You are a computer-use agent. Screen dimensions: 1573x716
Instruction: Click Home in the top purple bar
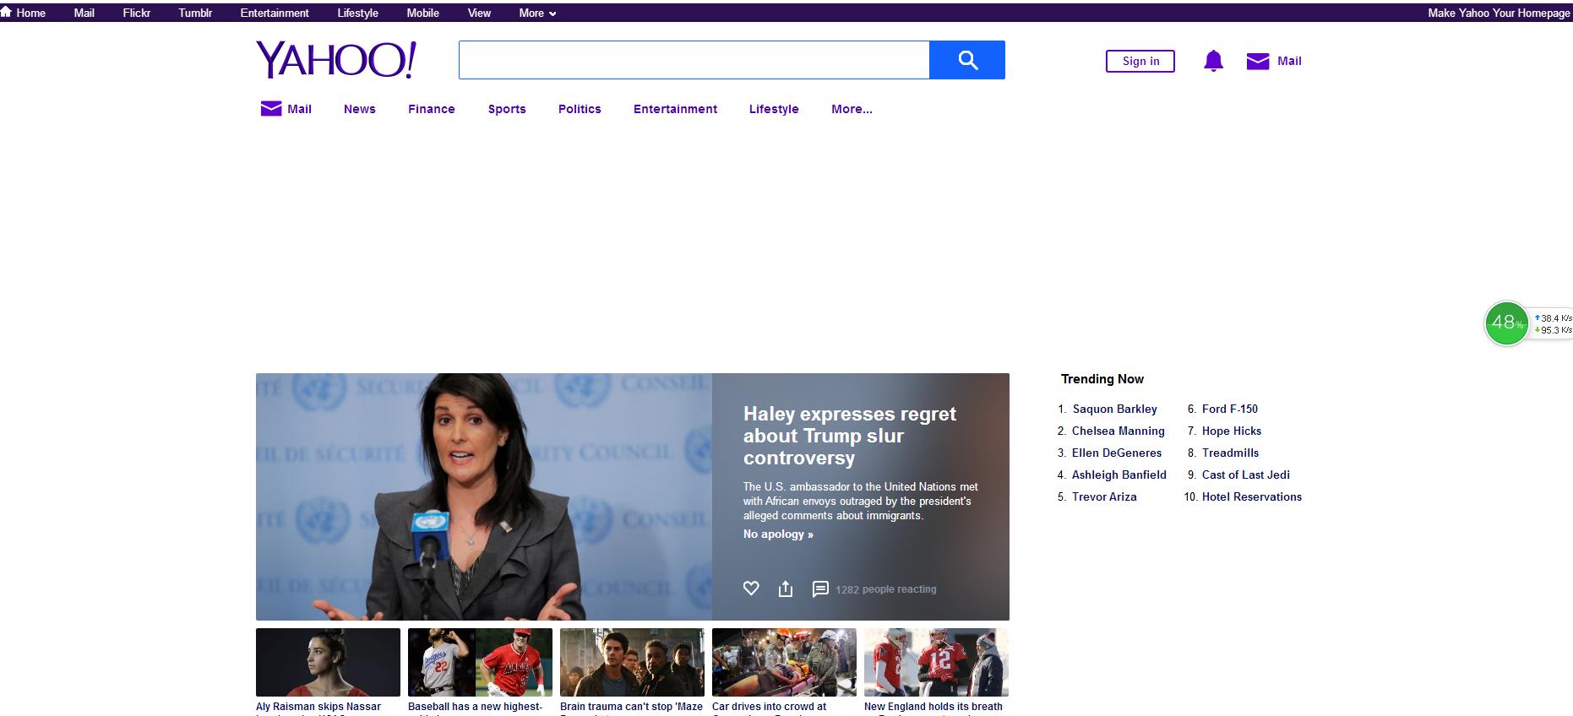click(x=31, y=13)
